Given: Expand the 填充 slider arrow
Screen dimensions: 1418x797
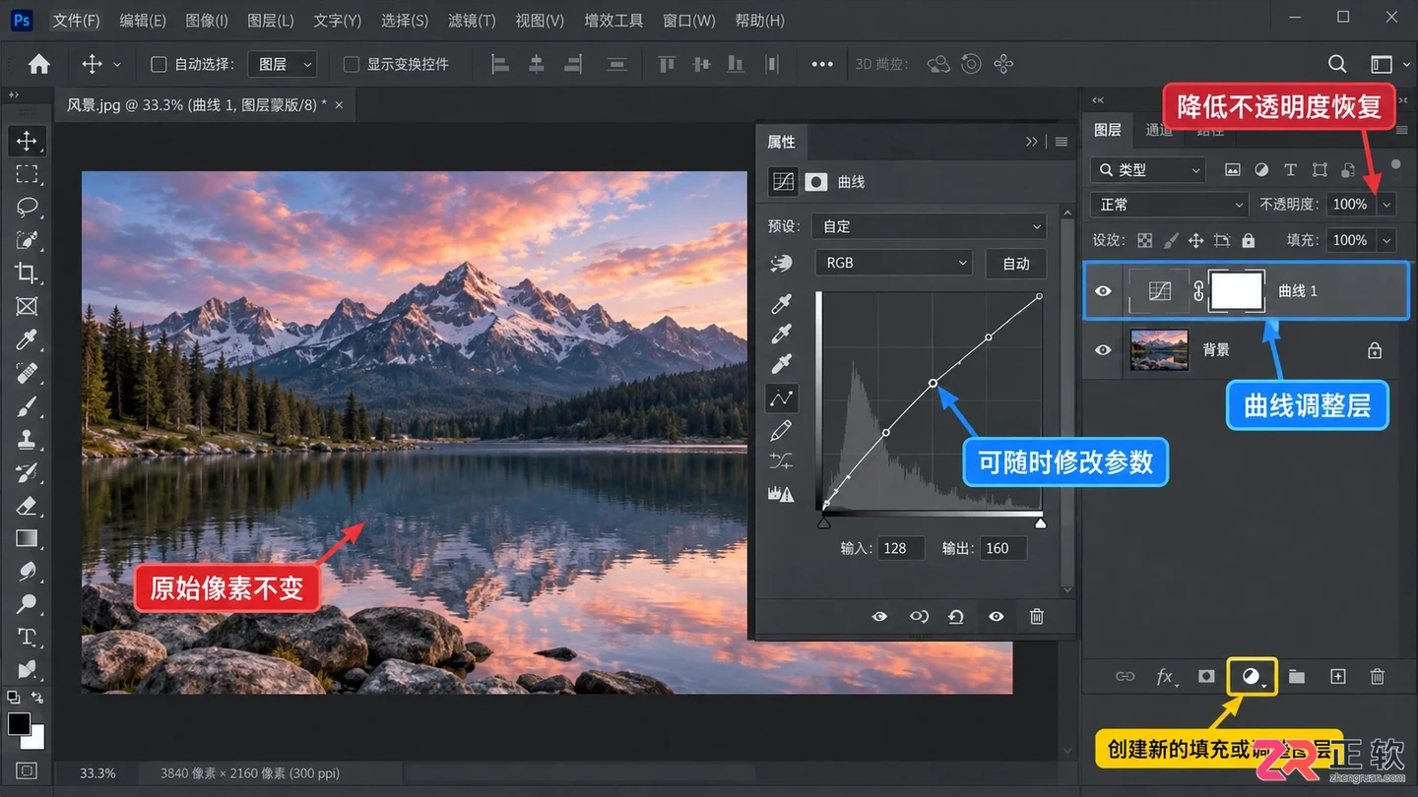Looking at the screenshot, I should coord(1386,240).
